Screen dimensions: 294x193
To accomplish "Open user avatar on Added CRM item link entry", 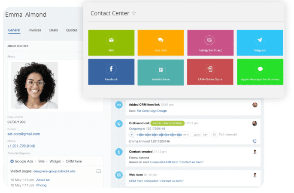I will tap(255, 105).
